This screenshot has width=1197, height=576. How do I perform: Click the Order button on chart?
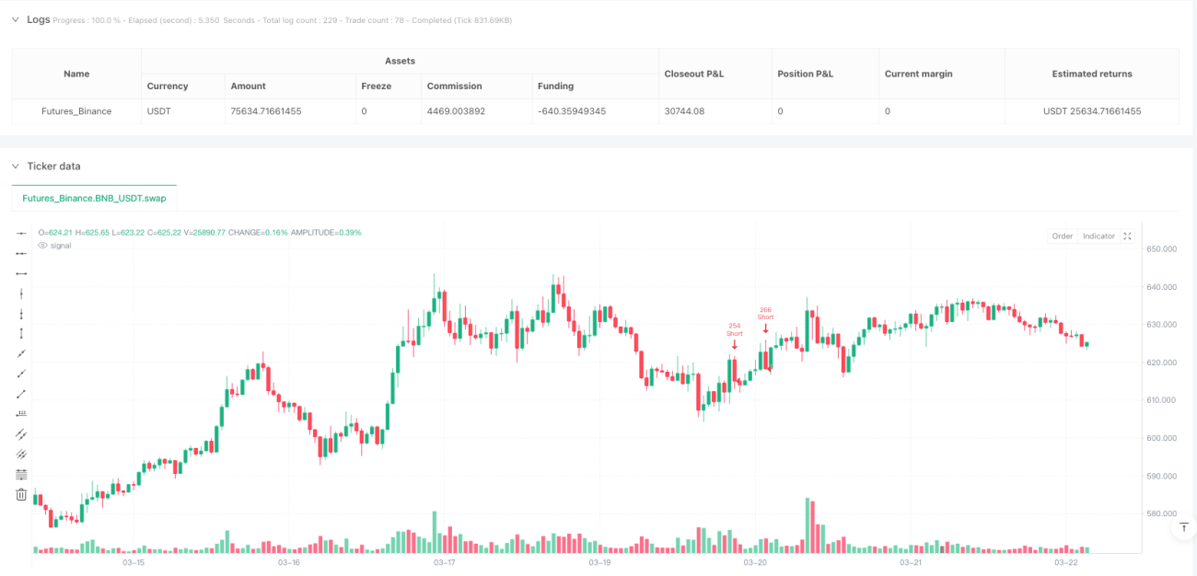tap(1063, 236)
